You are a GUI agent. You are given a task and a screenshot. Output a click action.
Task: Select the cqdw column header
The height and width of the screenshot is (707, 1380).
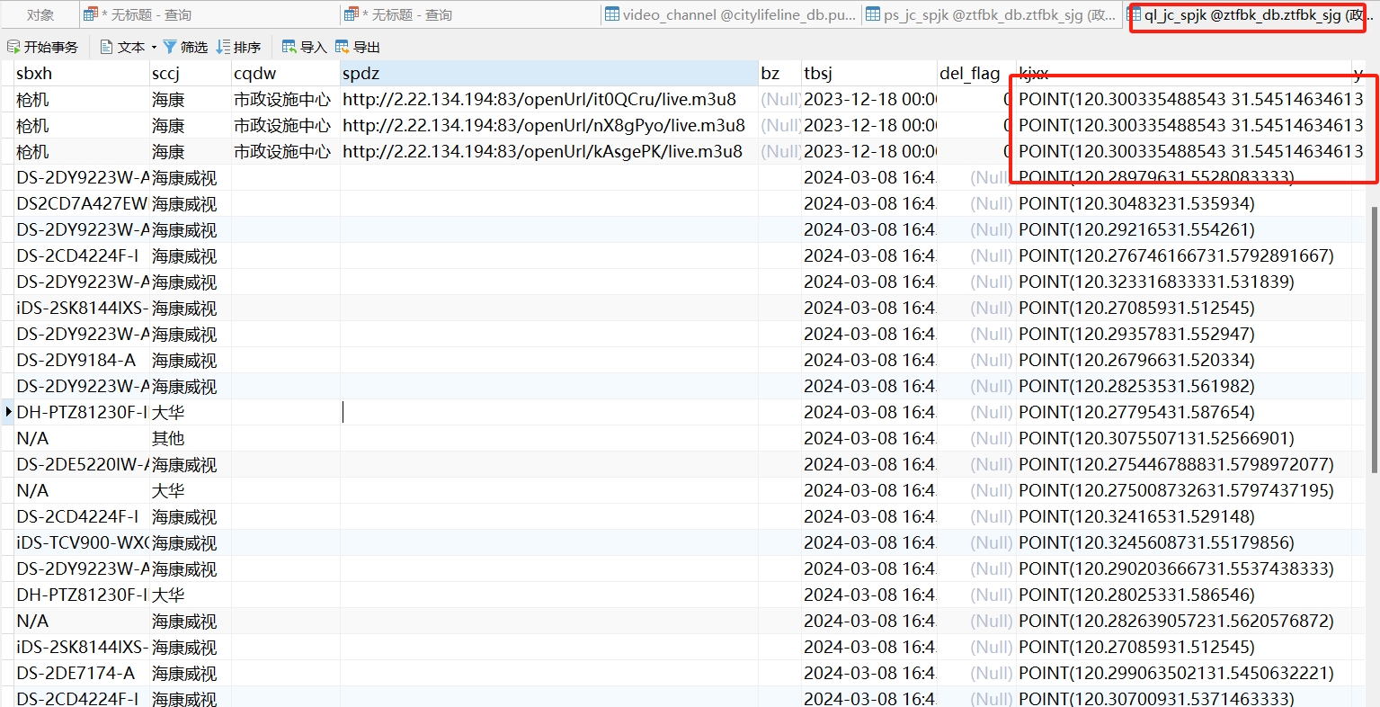coord(286,74)
